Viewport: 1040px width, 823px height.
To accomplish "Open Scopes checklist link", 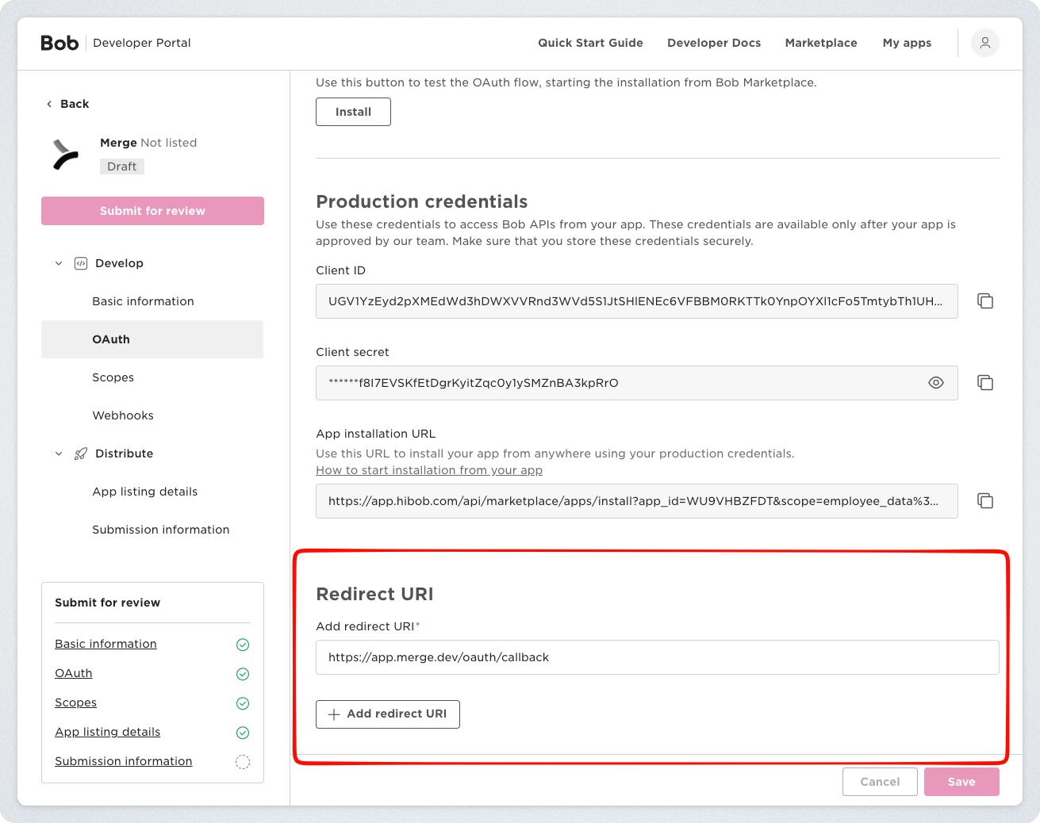I will [75, 702].
